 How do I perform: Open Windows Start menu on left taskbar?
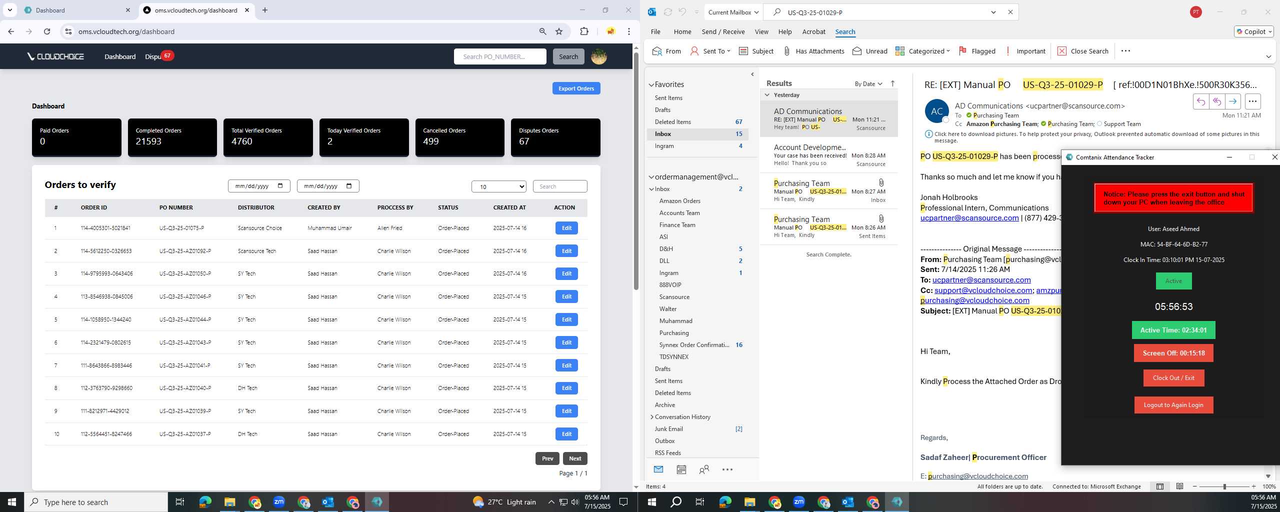(12, 502)
